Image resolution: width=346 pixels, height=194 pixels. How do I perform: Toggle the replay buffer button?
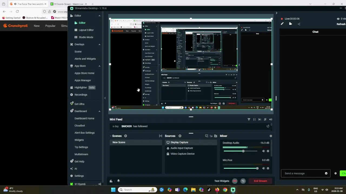[243, 181]
